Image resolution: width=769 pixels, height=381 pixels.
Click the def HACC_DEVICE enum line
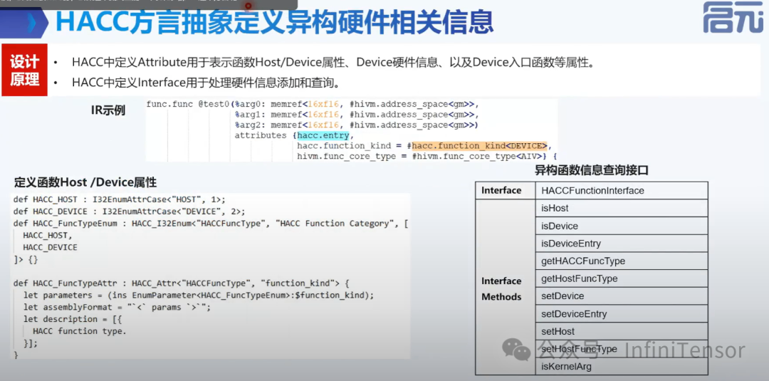(x=129, y=212)
